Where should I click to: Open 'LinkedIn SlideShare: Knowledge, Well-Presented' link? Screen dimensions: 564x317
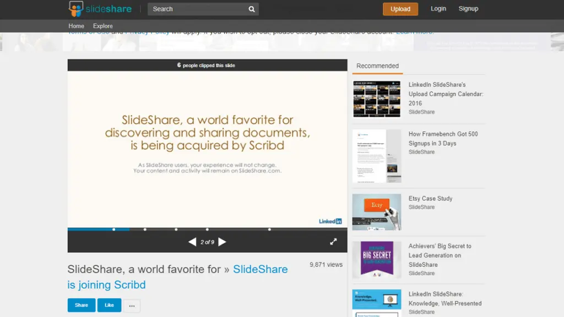click(x=445, y=299)
